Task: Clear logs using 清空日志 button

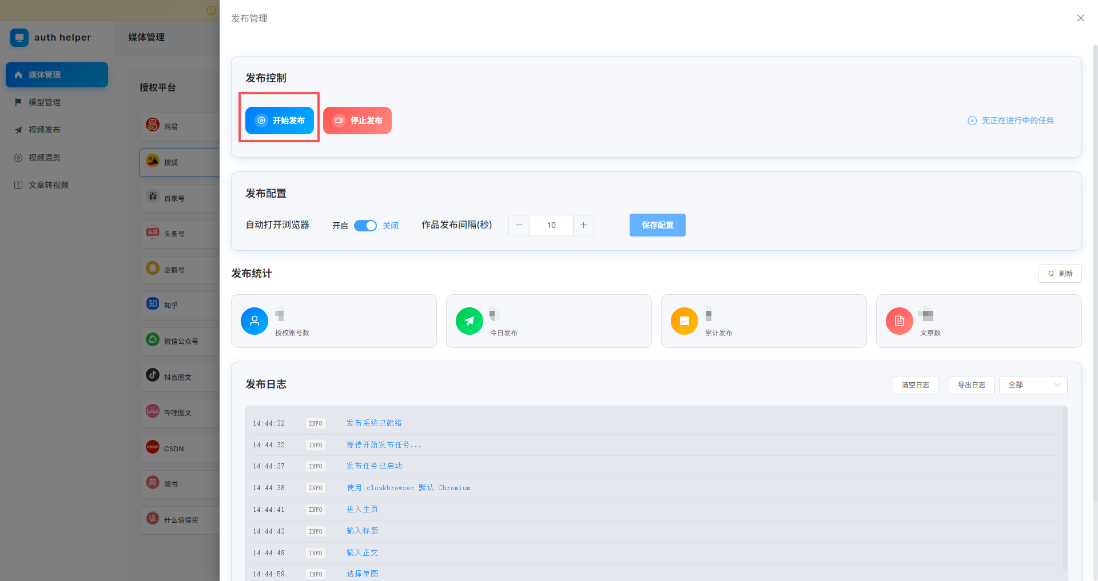Action: [916, 385]
